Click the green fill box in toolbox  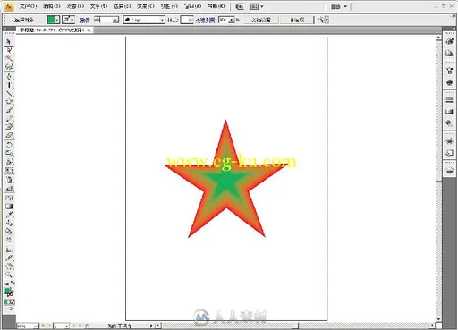(8, 291)
